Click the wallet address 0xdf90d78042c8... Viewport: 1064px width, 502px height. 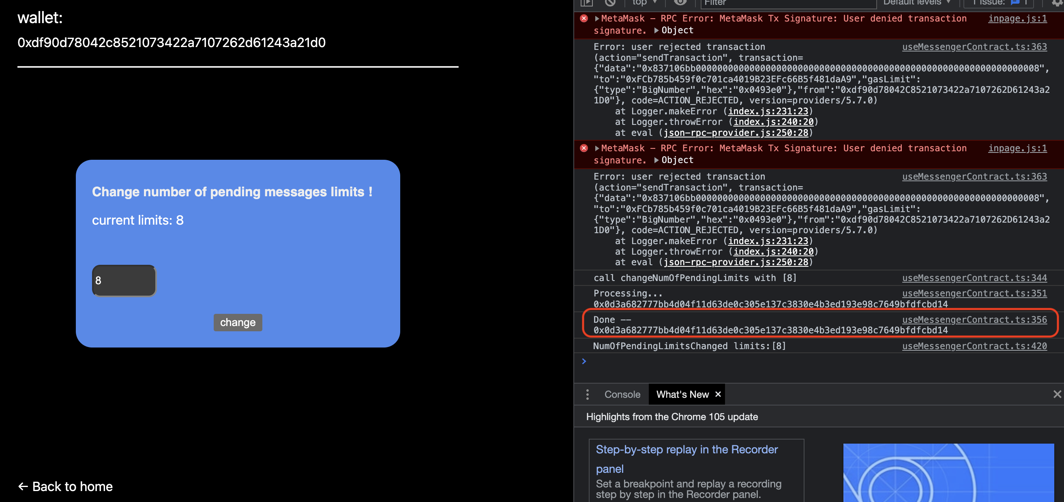coord(172,43)
